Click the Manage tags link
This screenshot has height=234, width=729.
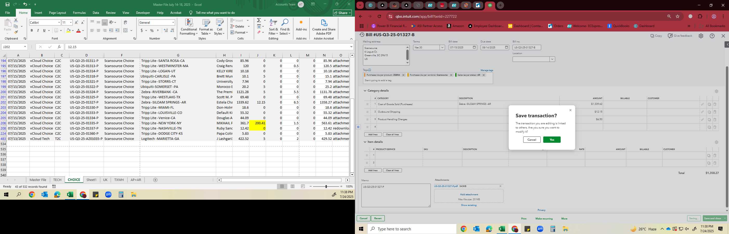point(487,70)
